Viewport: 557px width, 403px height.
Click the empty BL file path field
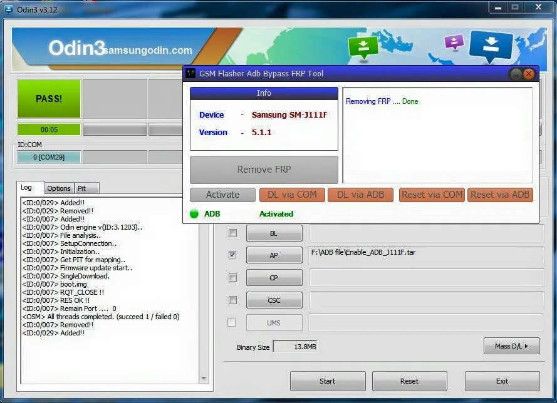pyautogui.click(x=426, y=233)
